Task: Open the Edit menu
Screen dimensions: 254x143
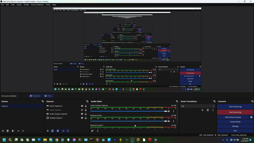Action: click(x=7, y=5)
